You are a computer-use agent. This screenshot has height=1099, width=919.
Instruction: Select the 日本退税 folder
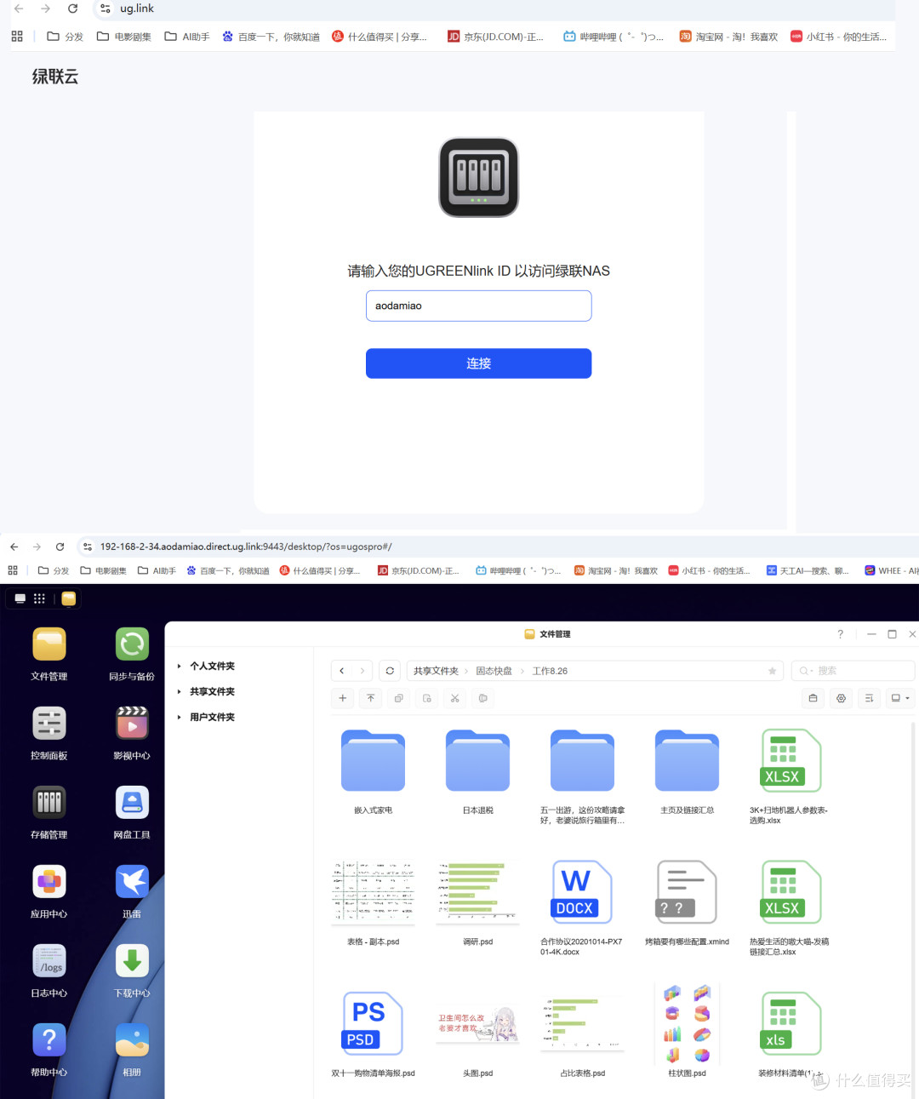coord(477,760)
